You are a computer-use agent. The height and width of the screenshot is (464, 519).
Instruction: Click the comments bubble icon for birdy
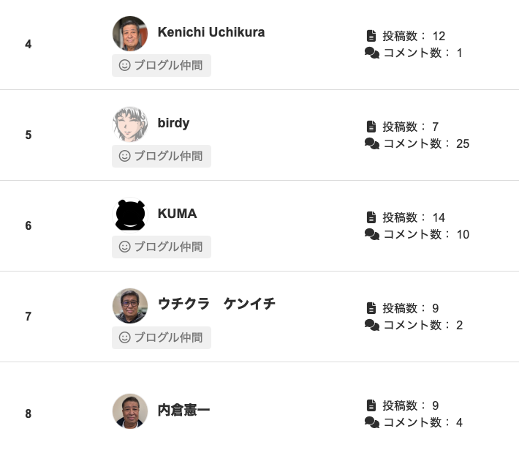[372, 143]
